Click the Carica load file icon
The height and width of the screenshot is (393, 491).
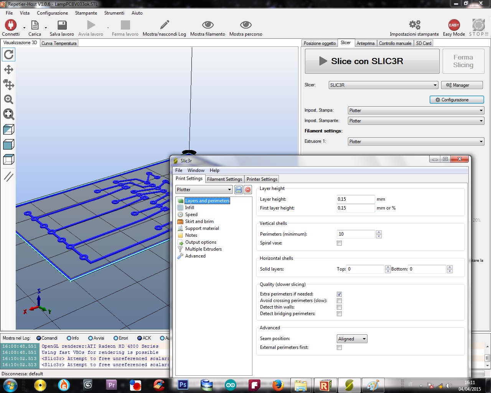35,25
